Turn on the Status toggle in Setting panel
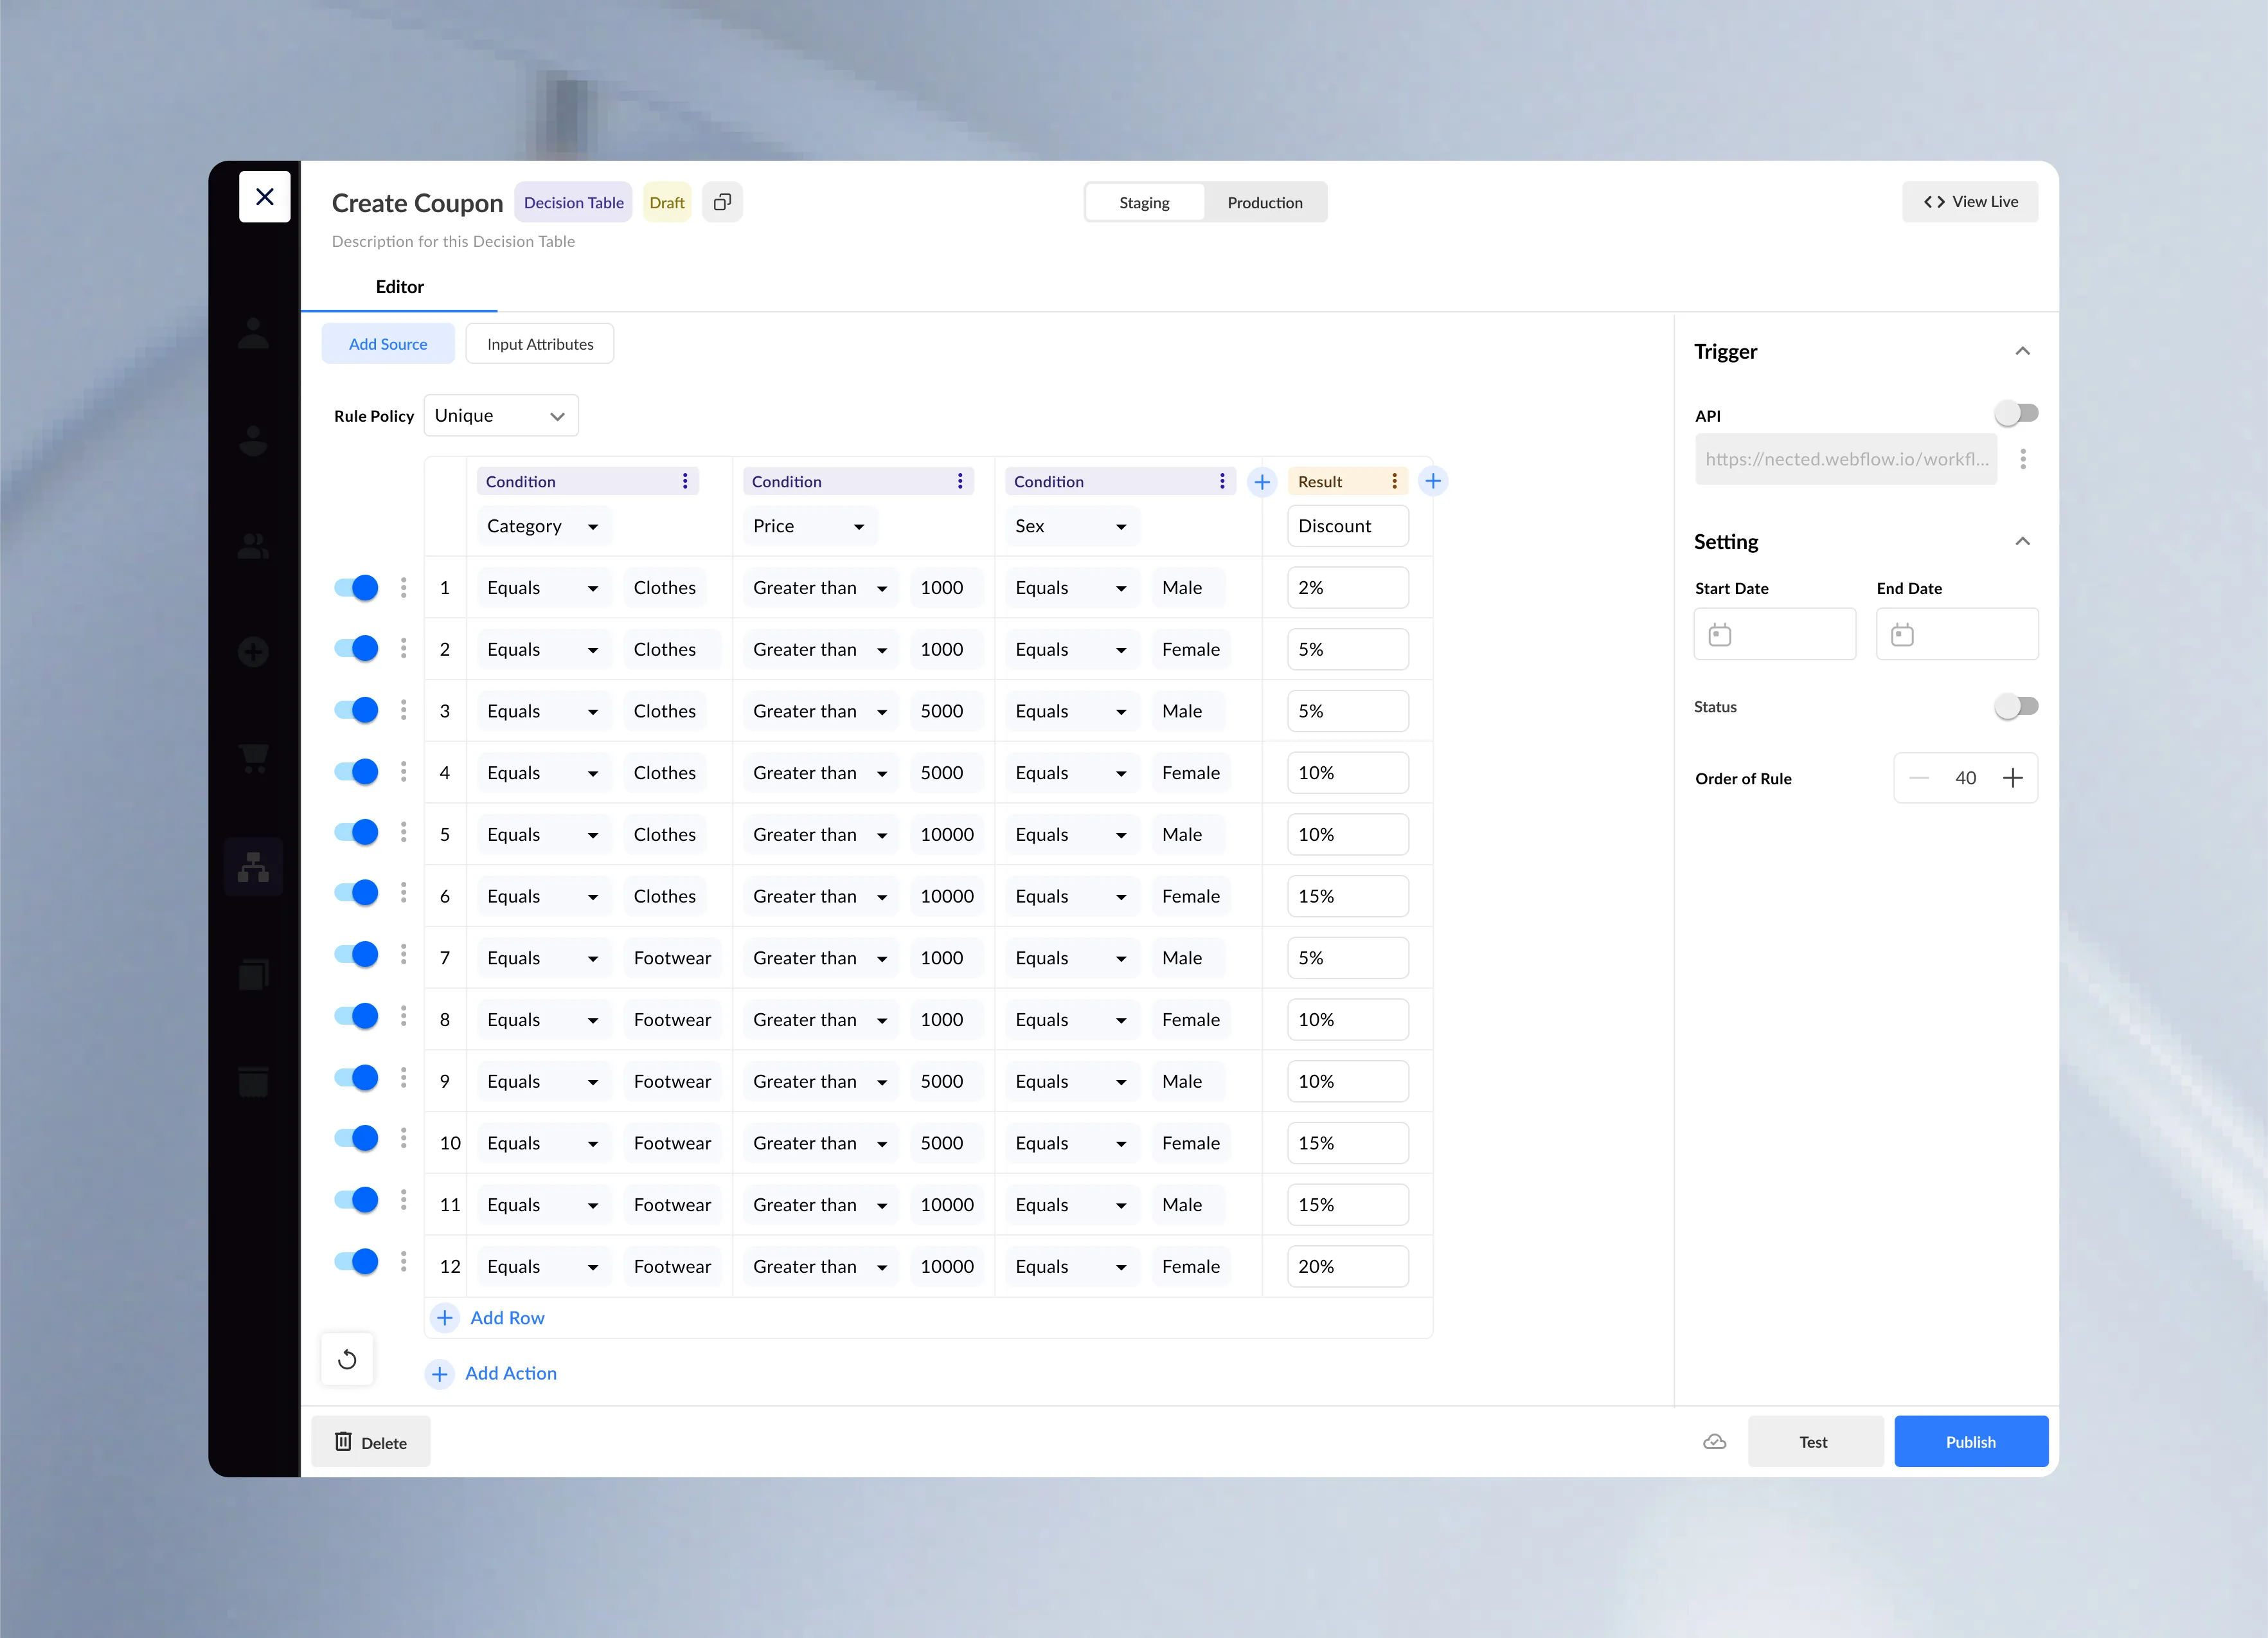The height and width of the screenshot is (1638, 2268). (x=2017, y=706)
